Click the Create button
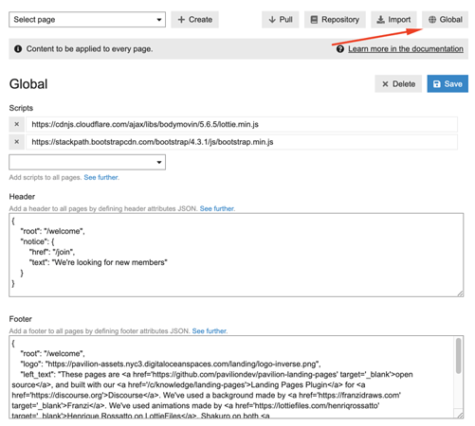 point(194,20)
